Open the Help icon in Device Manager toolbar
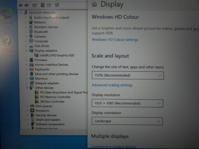Image resolution: width=199 pixels, height=149 pixels. pyautogui.click(x=43, y=5)
